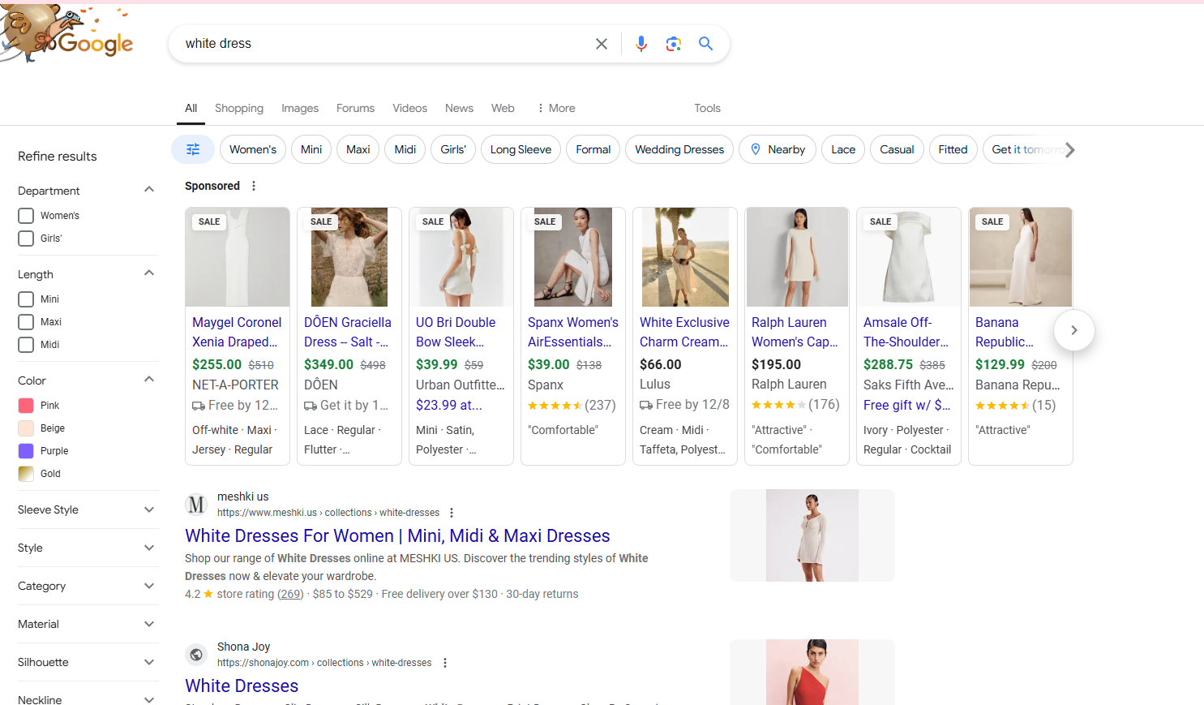Open the filter sliders chip icon
This screenshot has width=1204, height=705.
tap(193, 149)
